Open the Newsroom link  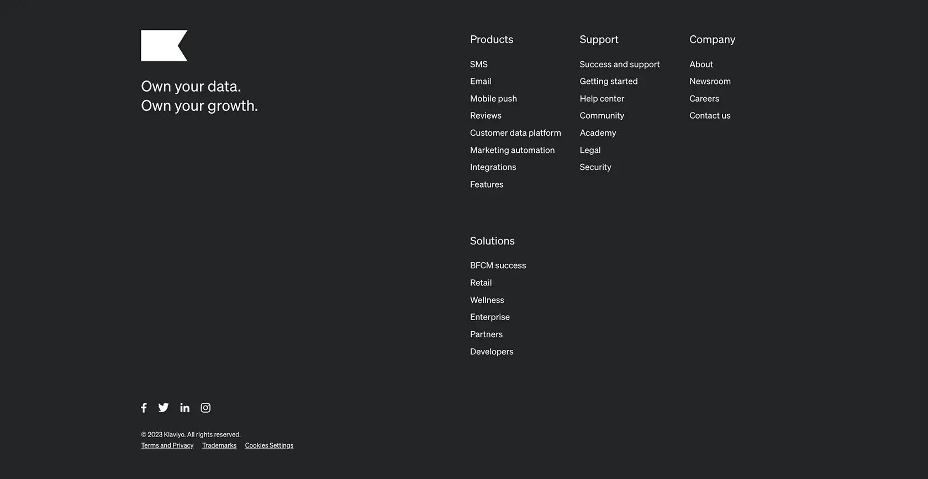[x=710, y=82]
